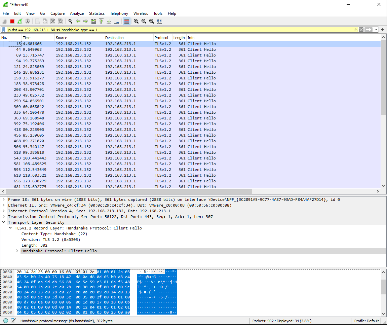Toggle packet list colorization

pyautogui.click(x=126, y=21)
